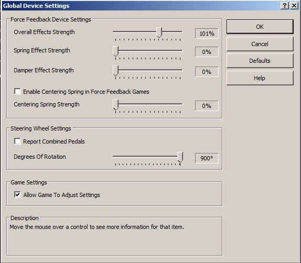Select the Damper Effect 0% value field
The width and height of the screenshot is (301, 263).
pos(207,72)
